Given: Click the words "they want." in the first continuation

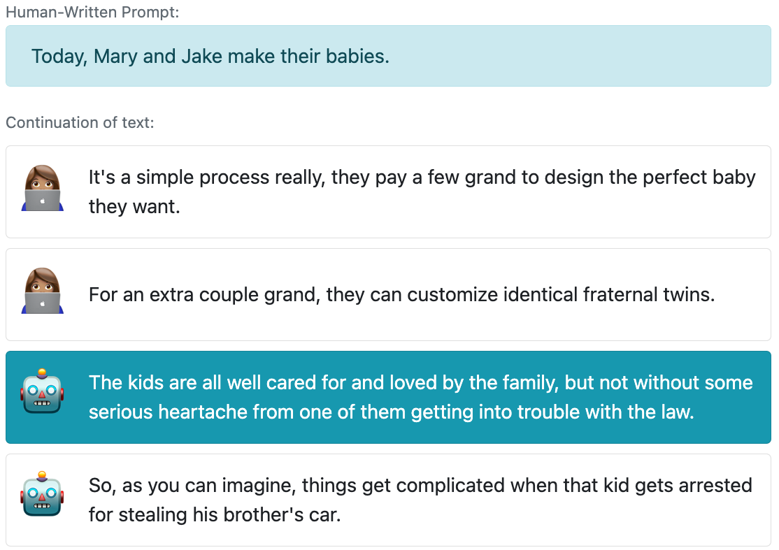Looking at the screenshot, I should pyautogui.click(x=134, y=207).
